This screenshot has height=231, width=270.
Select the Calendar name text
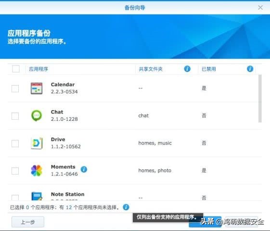[63, 85]
